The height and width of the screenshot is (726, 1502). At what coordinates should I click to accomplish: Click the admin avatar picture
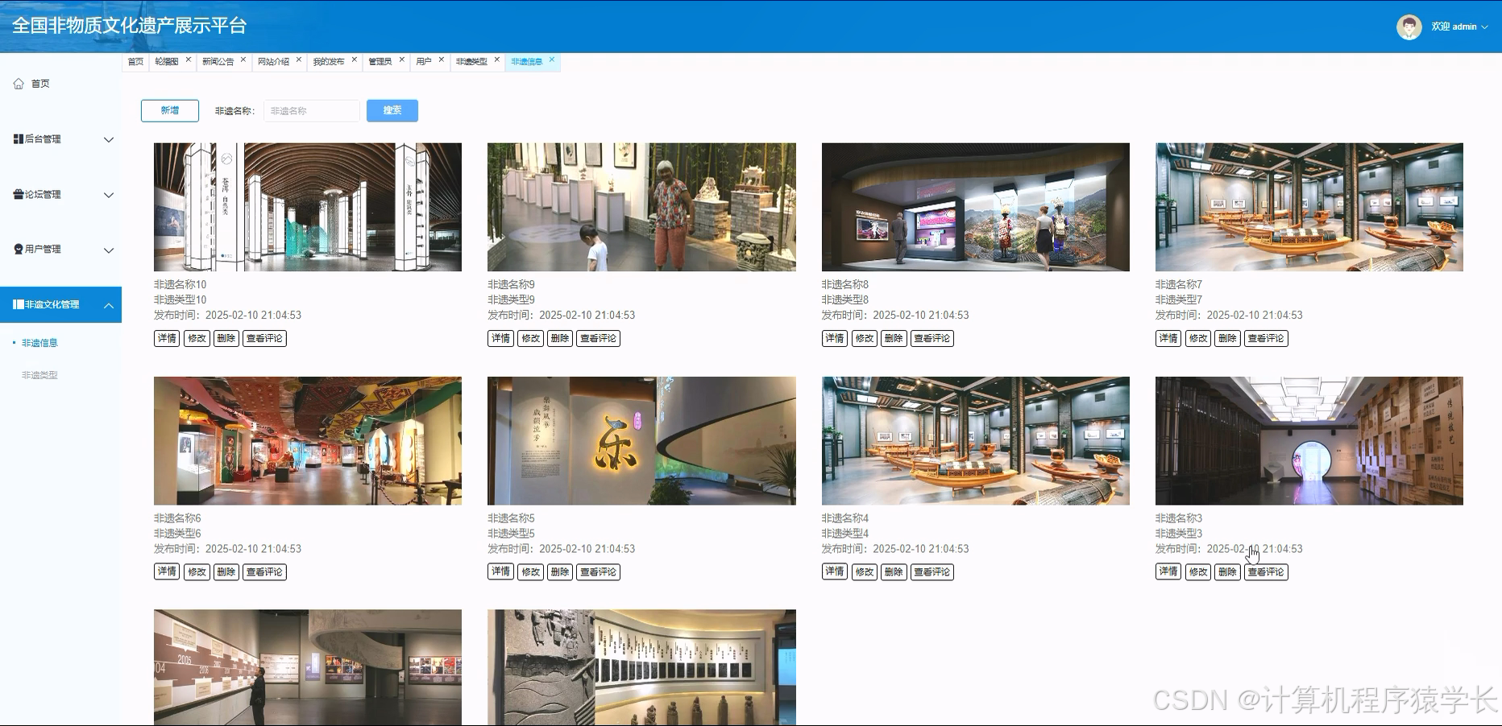1409,27
